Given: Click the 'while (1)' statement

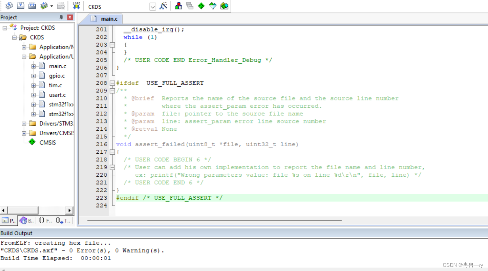Looking at the screenshot, I should [x=140, y=37].
